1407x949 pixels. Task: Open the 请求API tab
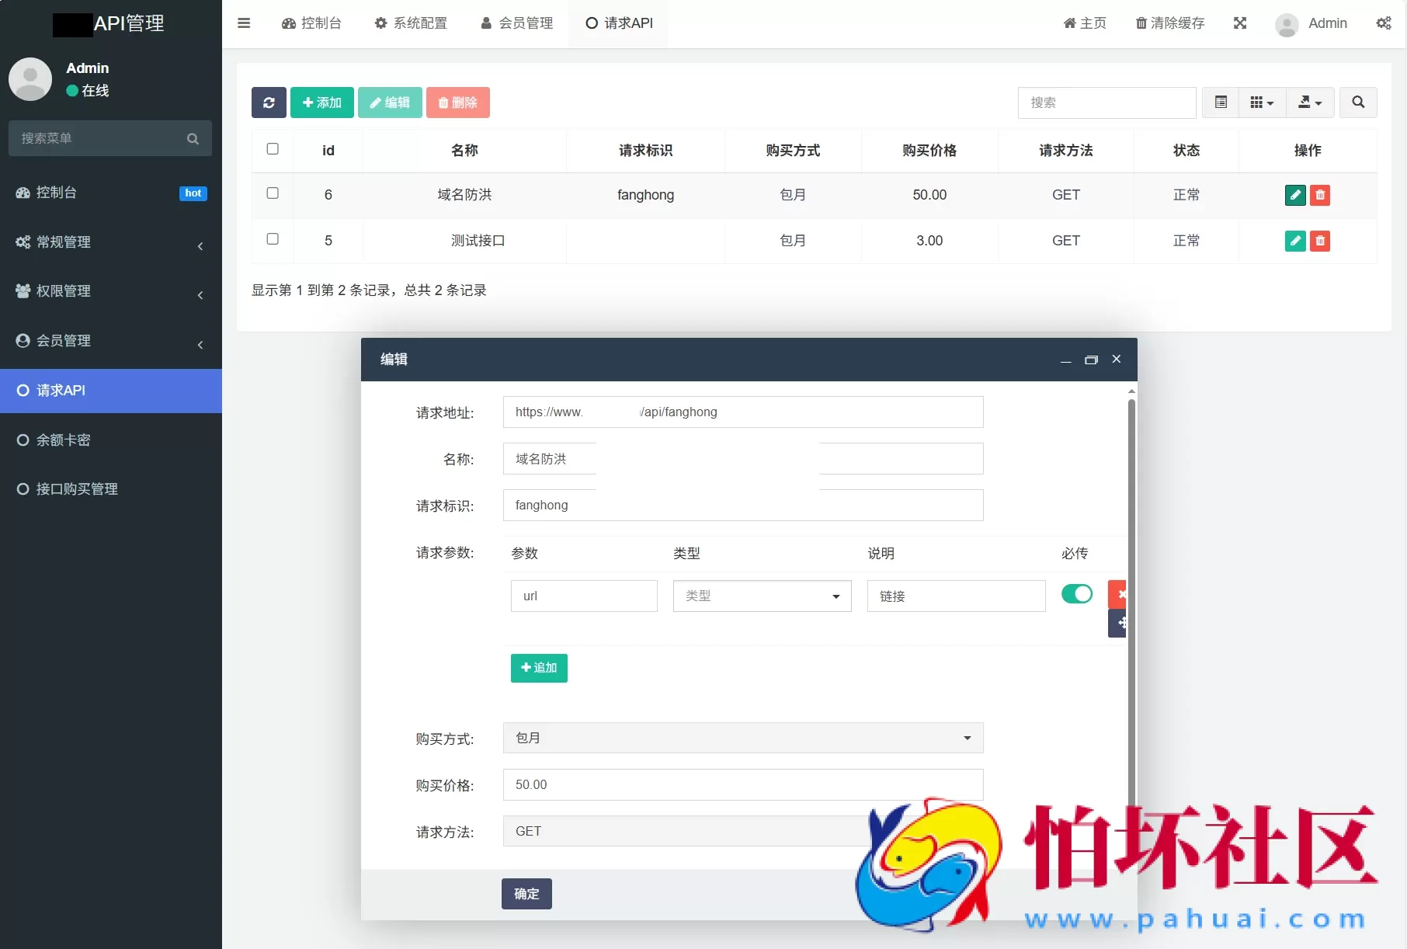click(x=618, y=23)
